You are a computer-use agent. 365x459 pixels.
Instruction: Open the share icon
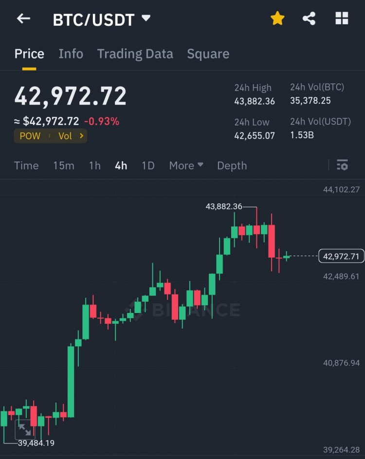point(309,18)
